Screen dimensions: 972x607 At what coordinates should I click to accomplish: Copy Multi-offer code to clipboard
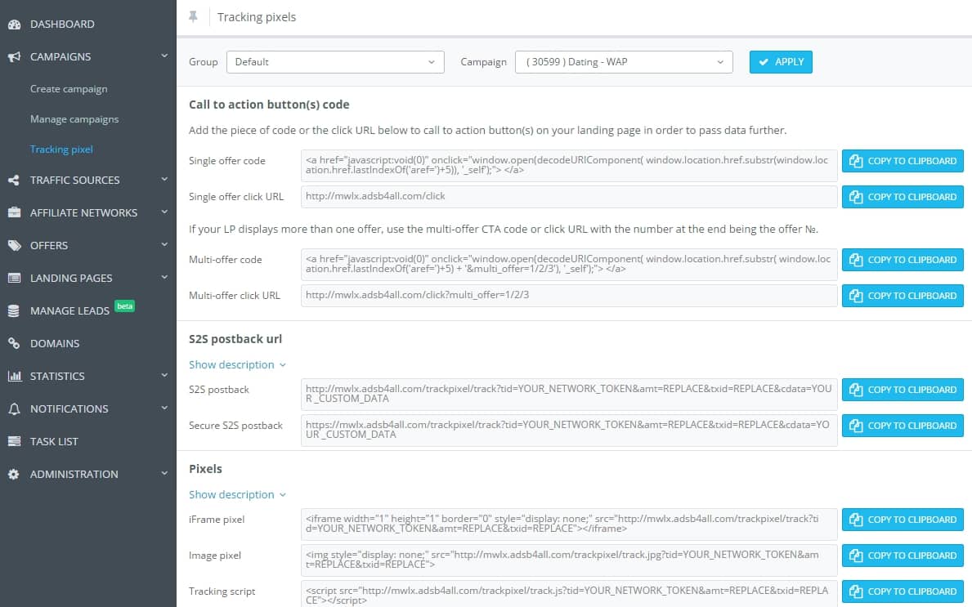[903, 260]
